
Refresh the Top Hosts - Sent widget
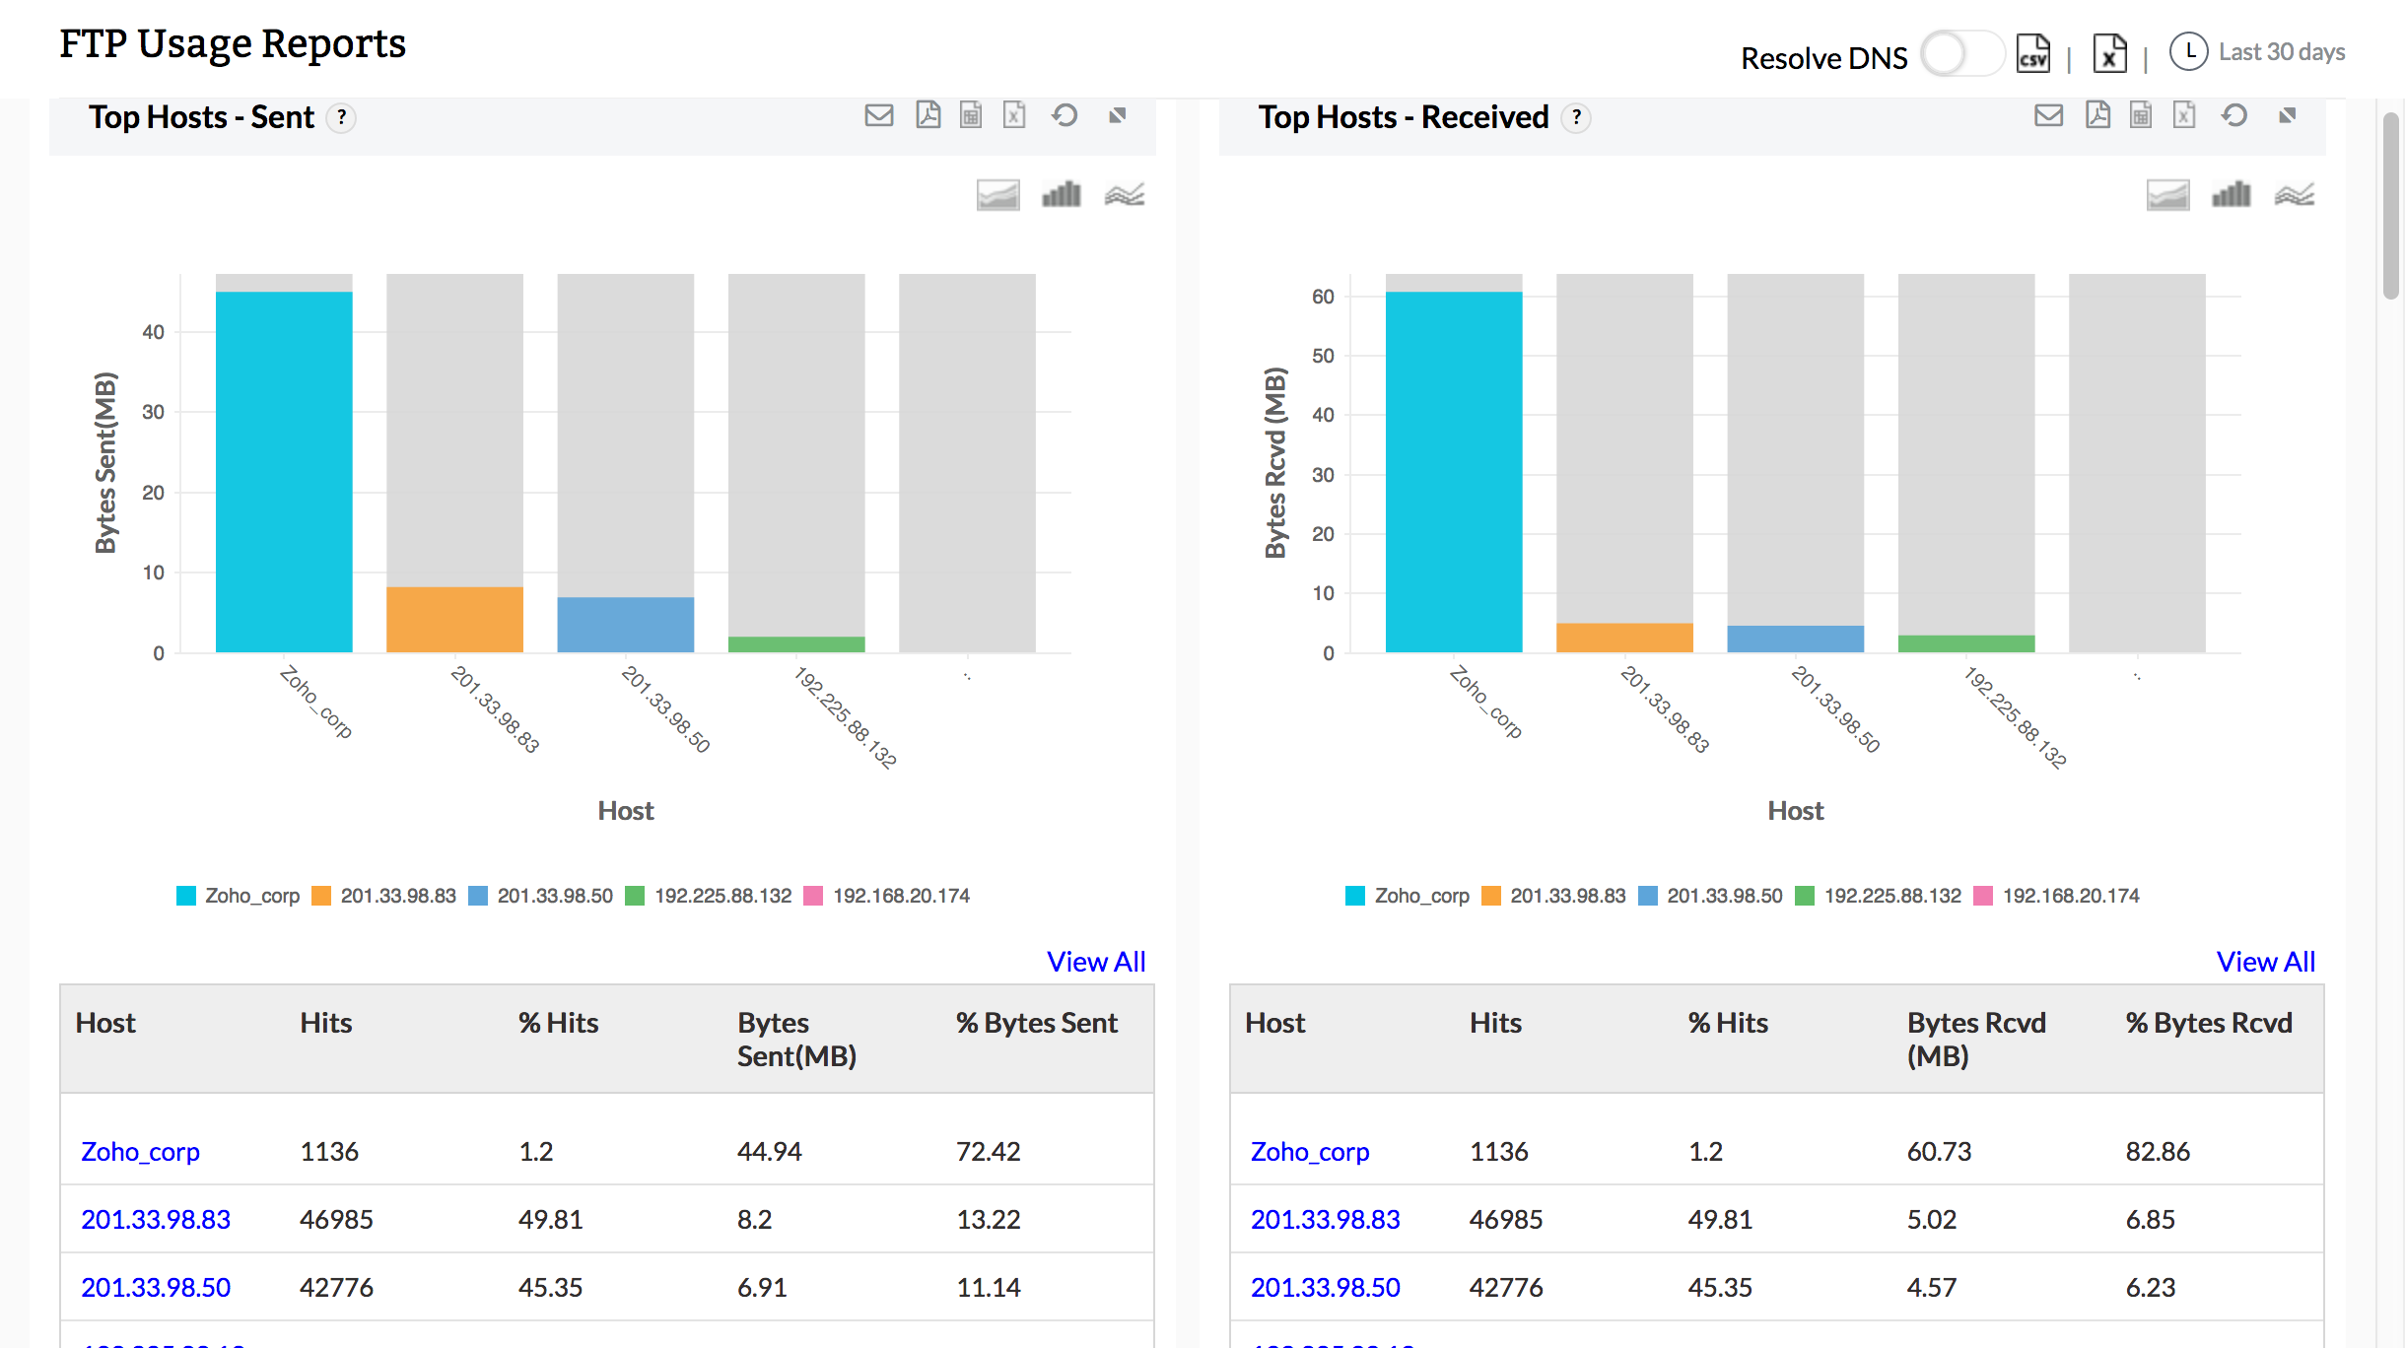point(1065,116)
